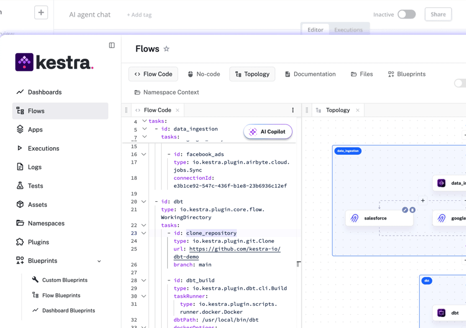466x328 pixels.
Task: Click the edit icon on salesforce node
Action: pos(405,210)
